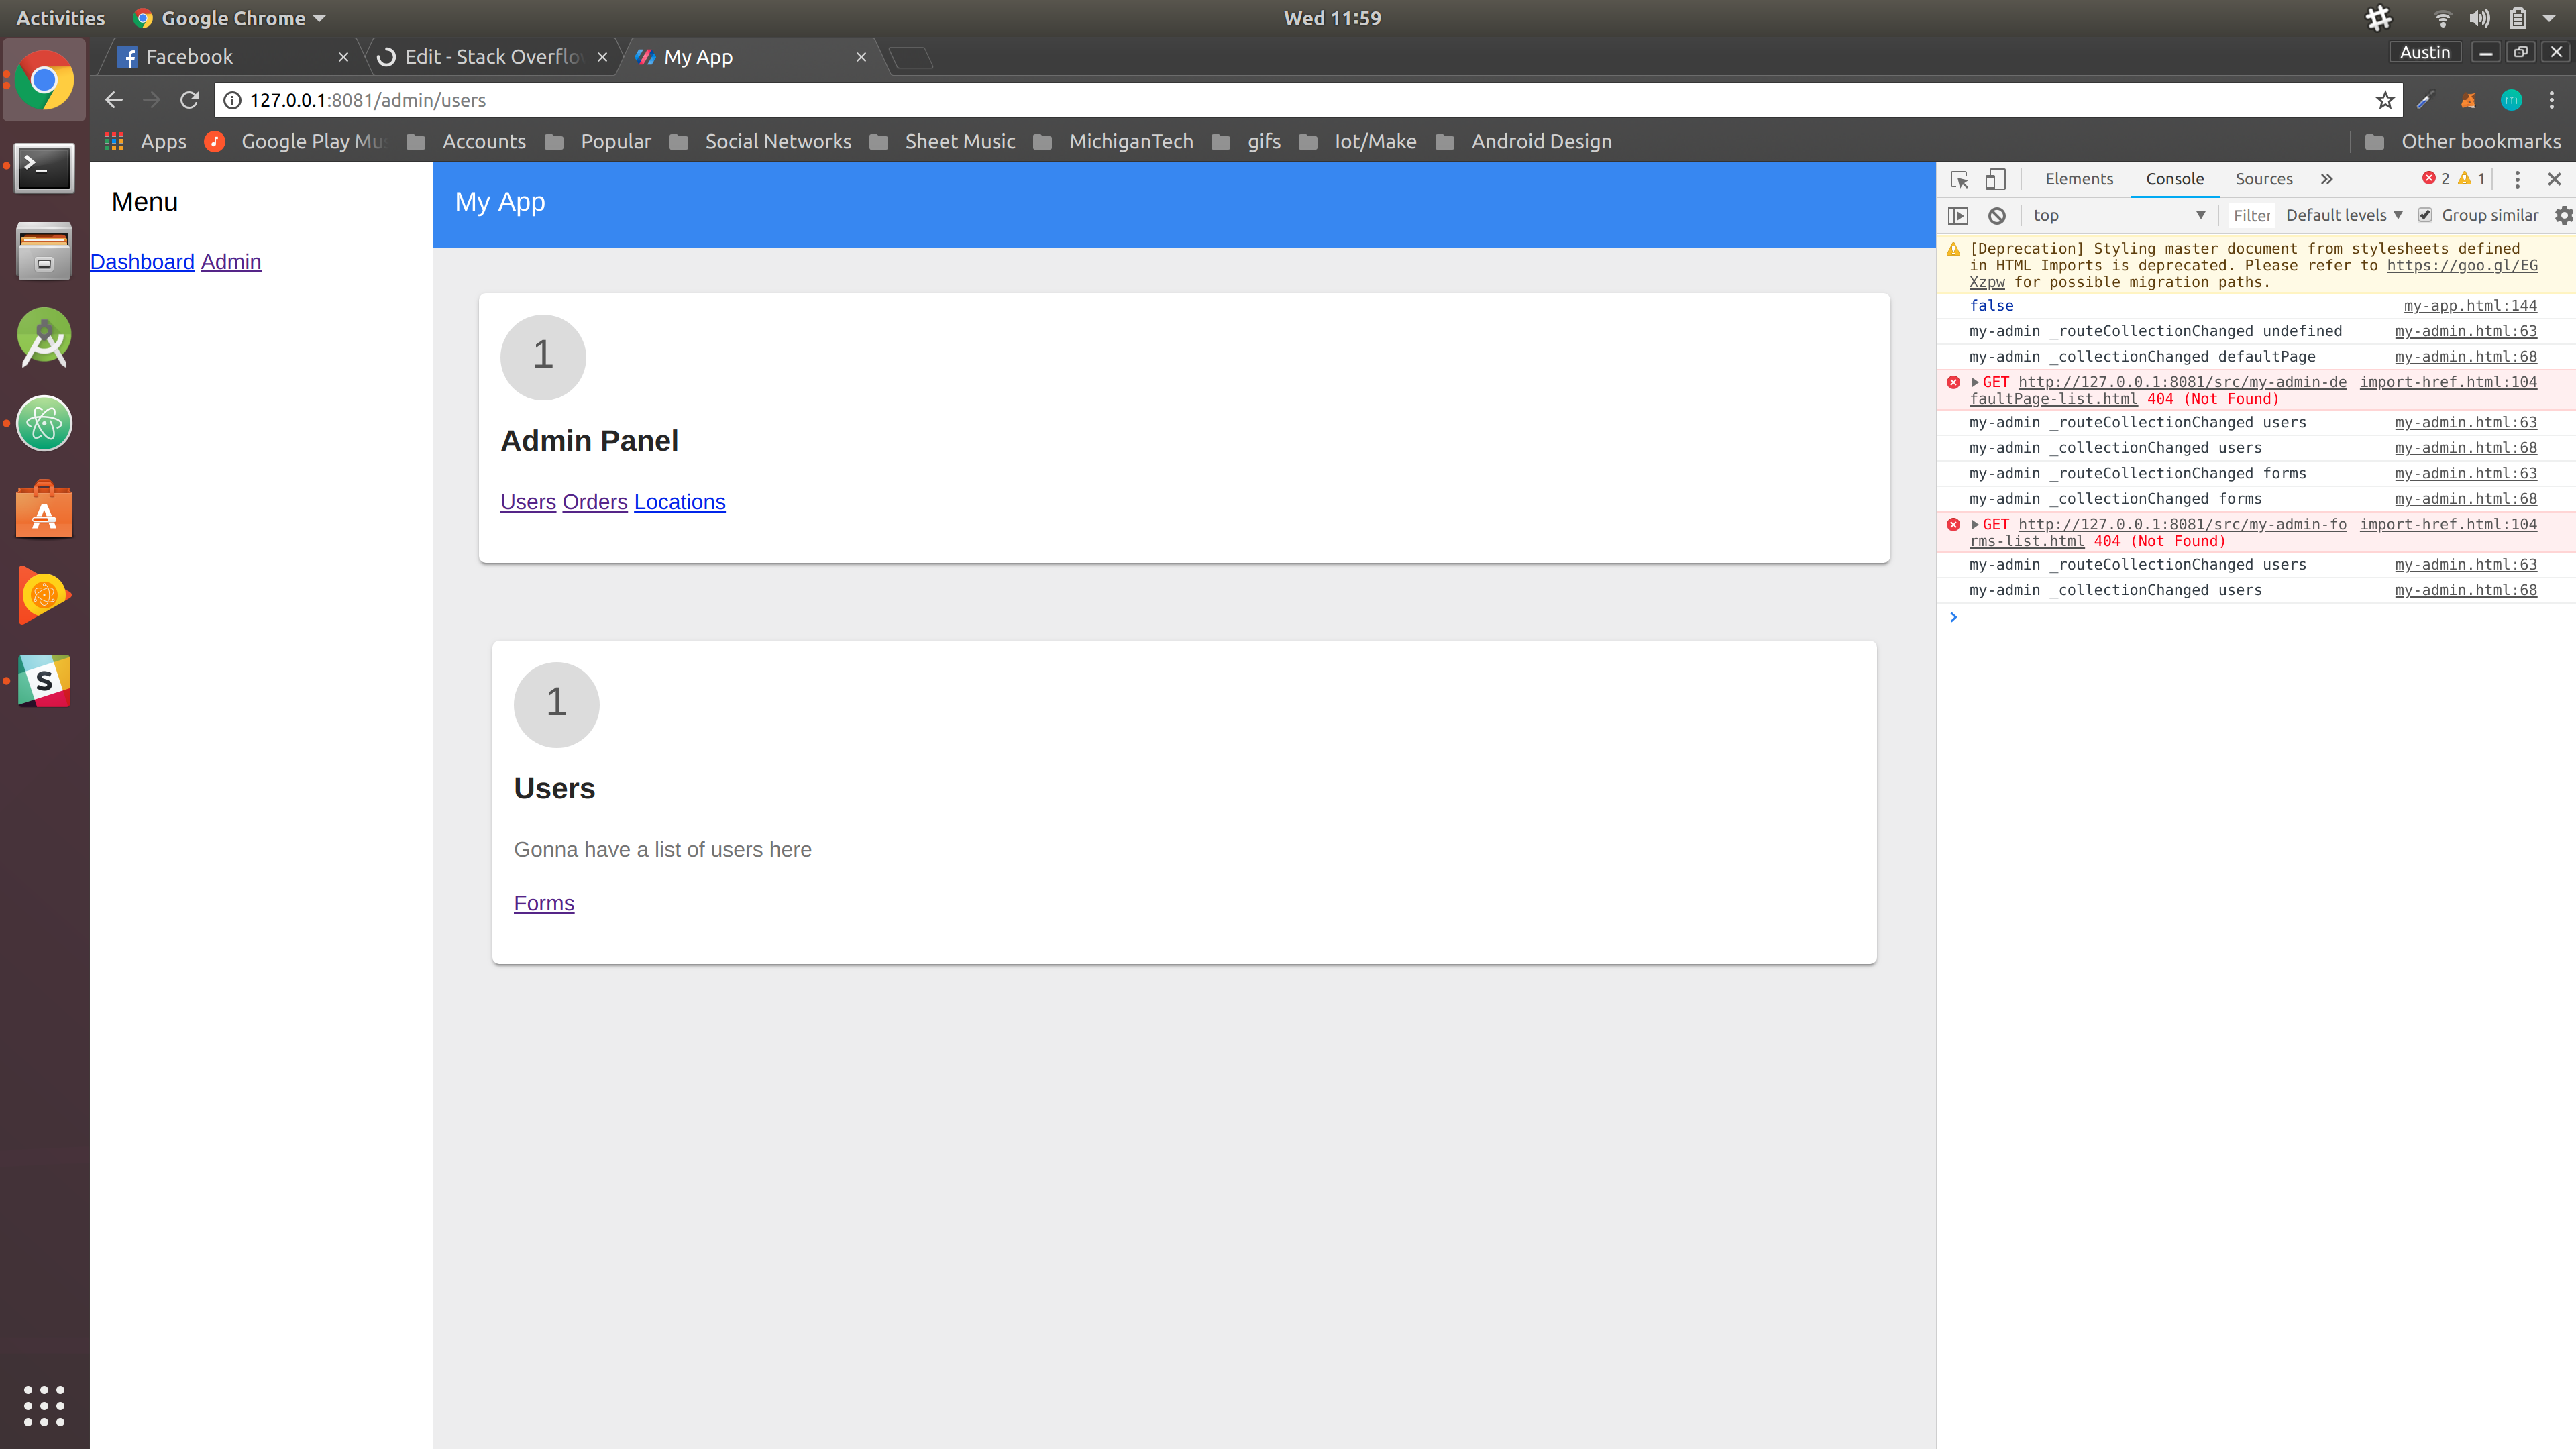Click the clear console icon
The width and height of the screenshot is (2576, 1449).
[1997, 215]
